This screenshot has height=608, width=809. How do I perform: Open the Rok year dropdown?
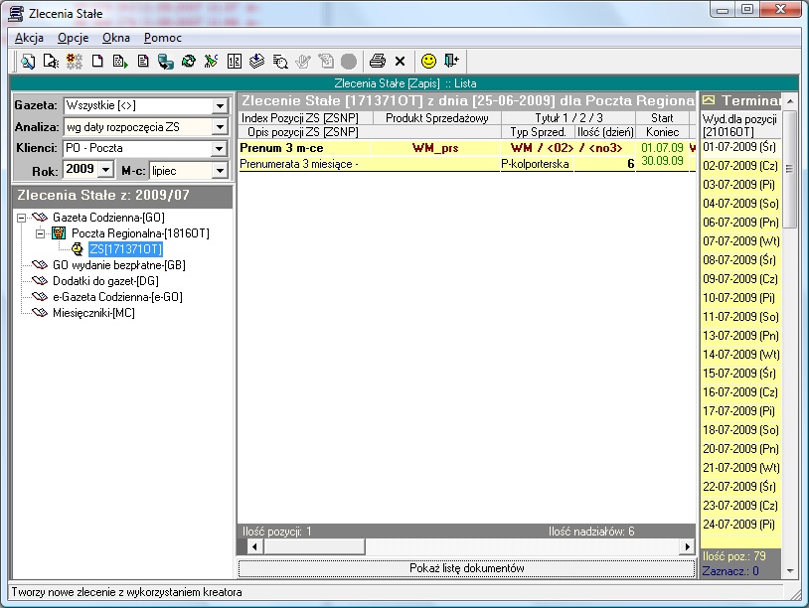[105, 170]
